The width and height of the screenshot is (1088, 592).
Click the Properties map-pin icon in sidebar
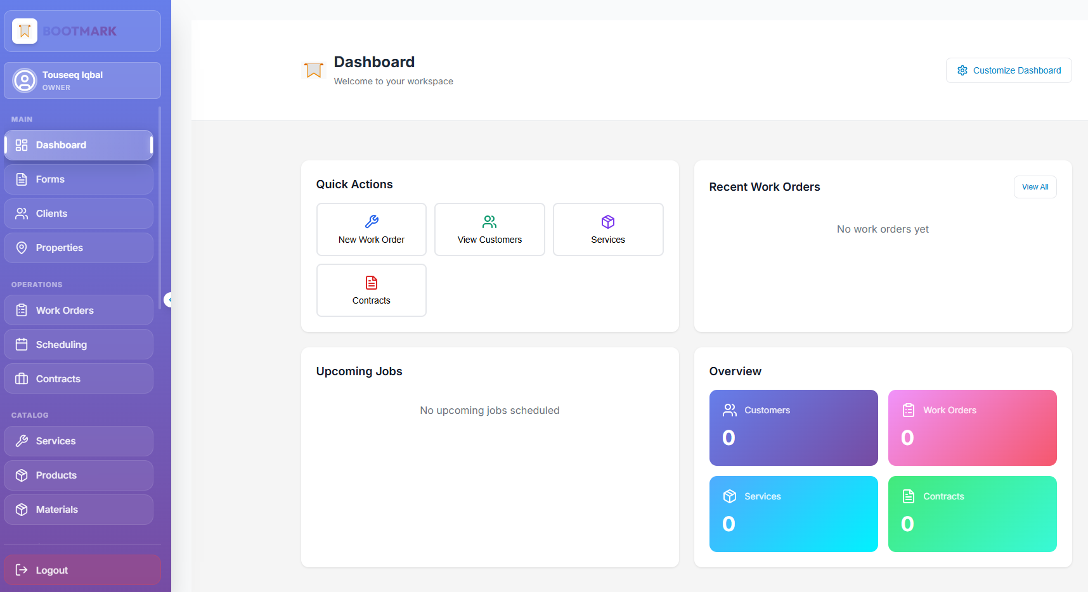click(21, 247)
